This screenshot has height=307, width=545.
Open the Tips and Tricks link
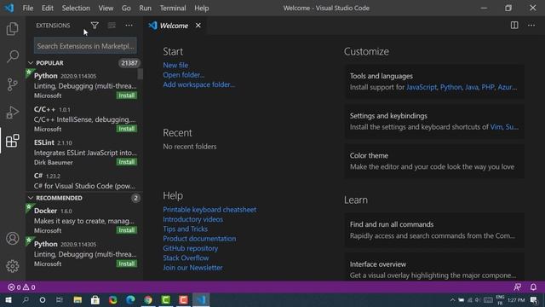(186, 229)
